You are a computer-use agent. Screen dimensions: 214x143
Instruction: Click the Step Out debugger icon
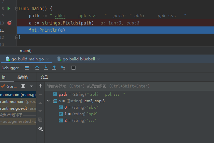coord(54,68)
